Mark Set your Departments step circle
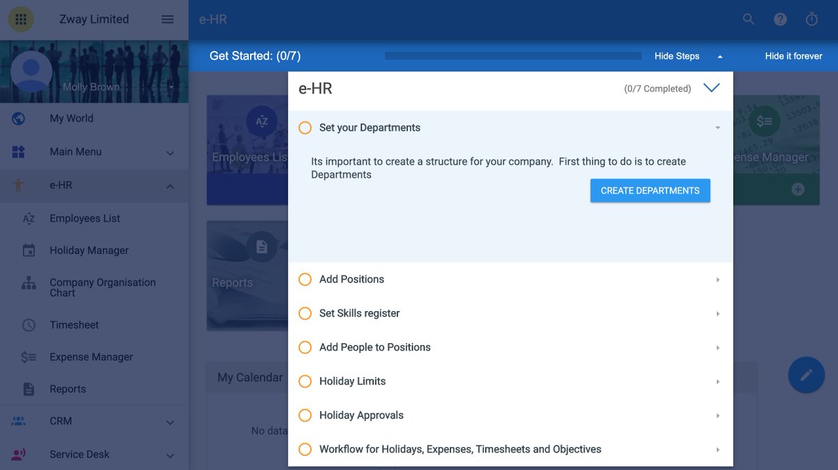The image size is (838, 470). (x=305, y=128)
